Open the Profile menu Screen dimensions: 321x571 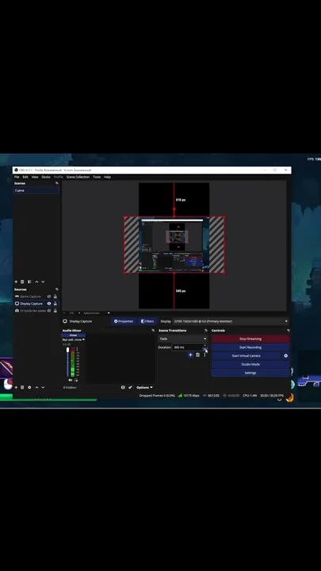tap(58, 177)
